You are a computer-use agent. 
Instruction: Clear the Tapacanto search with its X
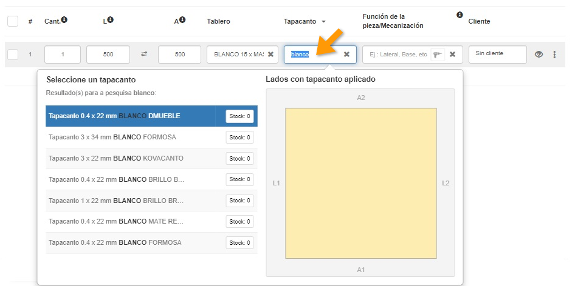[x=346, y=54]
